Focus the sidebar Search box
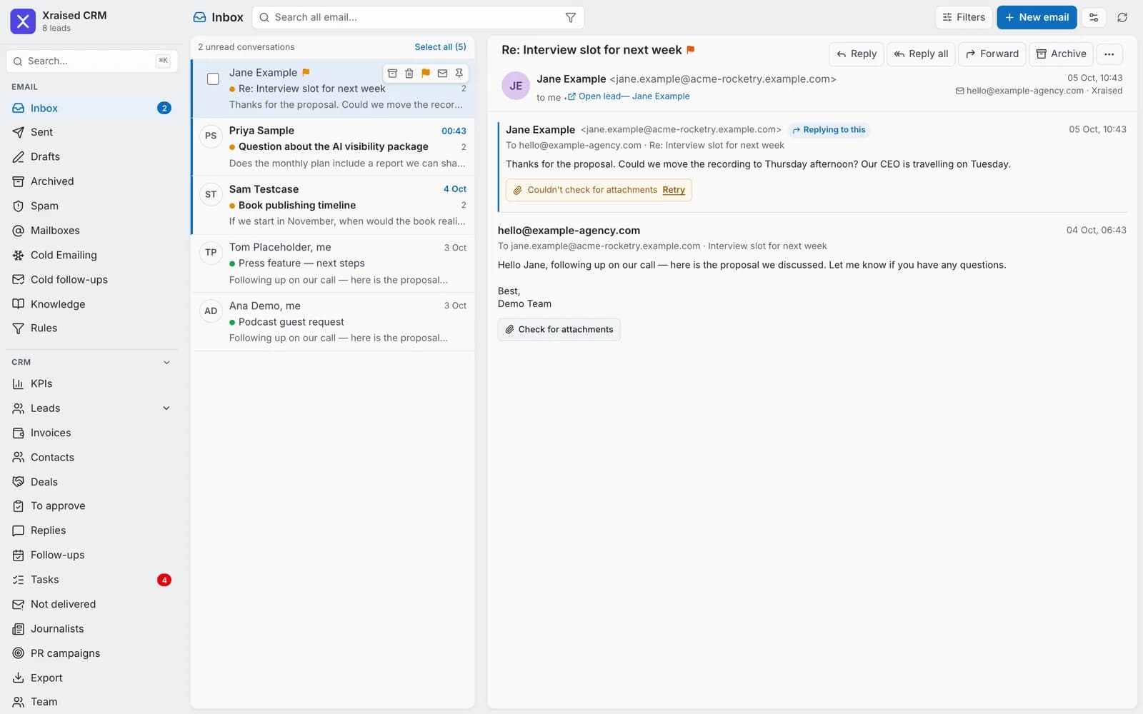1143x714 pixels. [91, 61]
